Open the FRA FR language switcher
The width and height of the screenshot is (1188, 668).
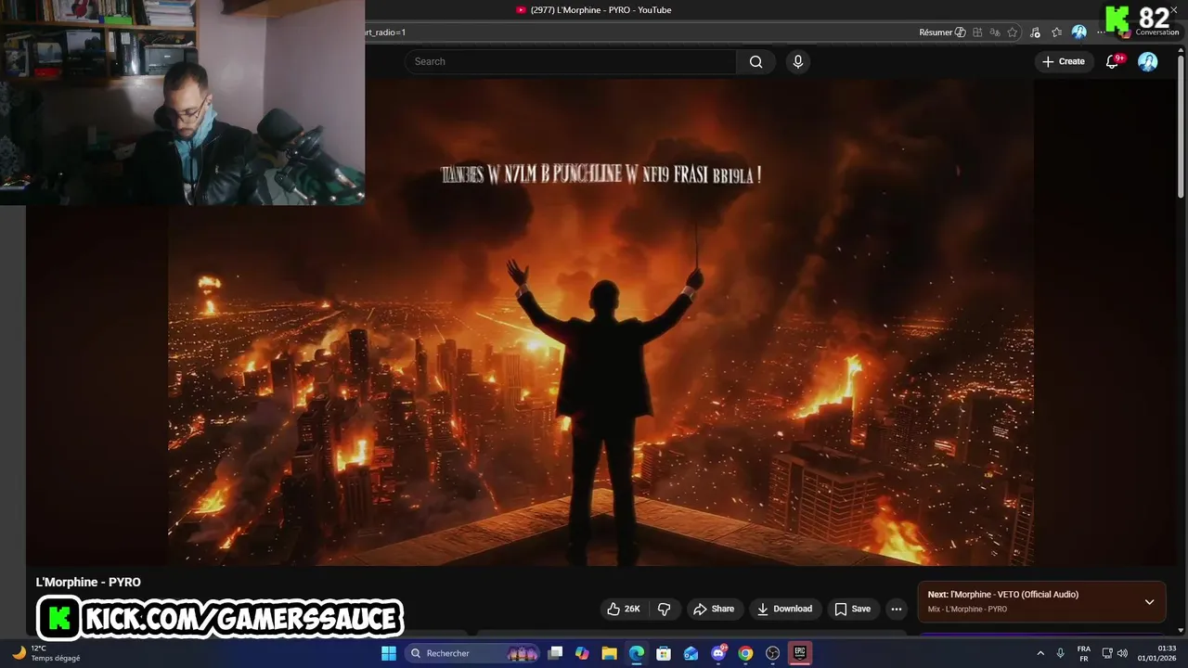pyautogui.click(x=1083, y=653)
